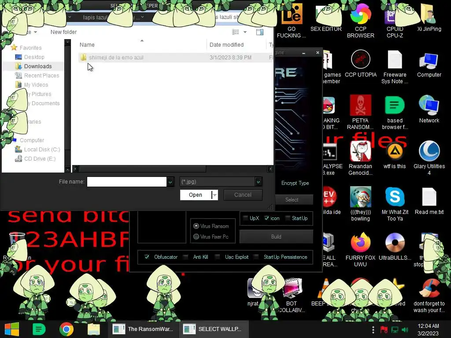
Task: Click the volume speaker tray icon
Action: point(405,330)
